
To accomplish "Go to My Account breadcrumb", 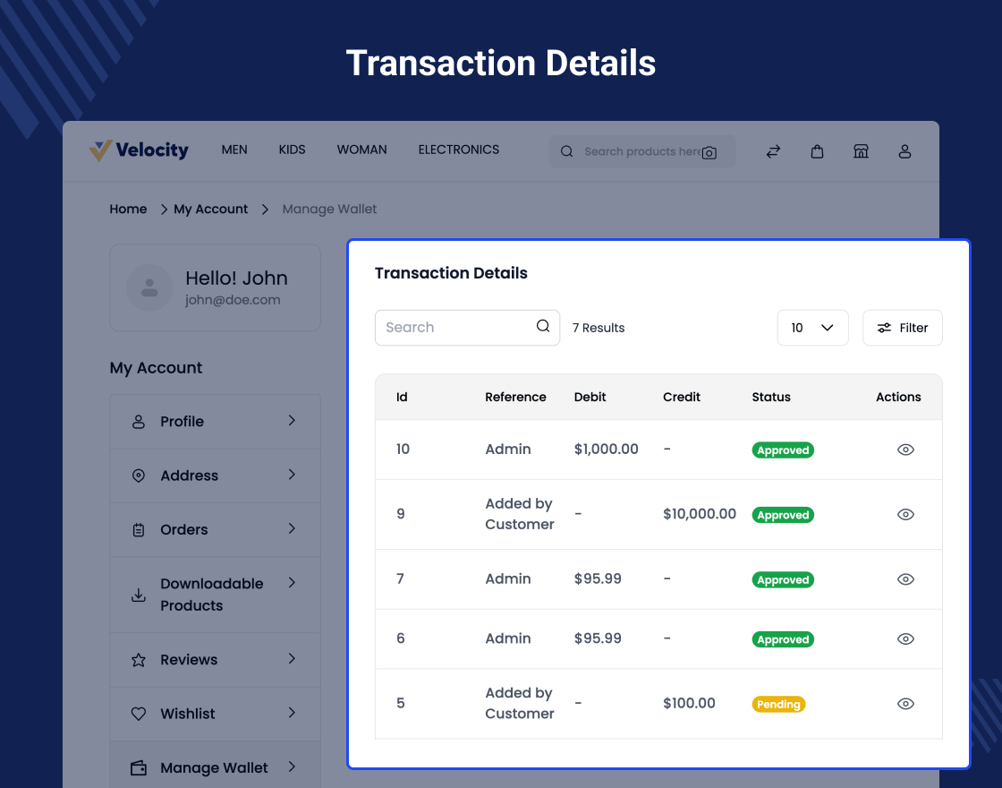I will click(x=211, y=210).
